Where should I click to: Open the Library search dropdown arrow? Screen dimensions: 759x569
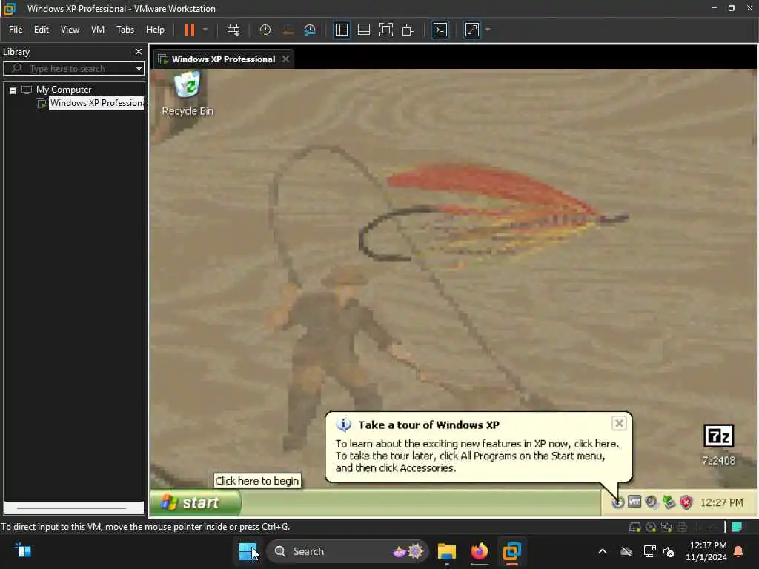[x=139, y=68]
